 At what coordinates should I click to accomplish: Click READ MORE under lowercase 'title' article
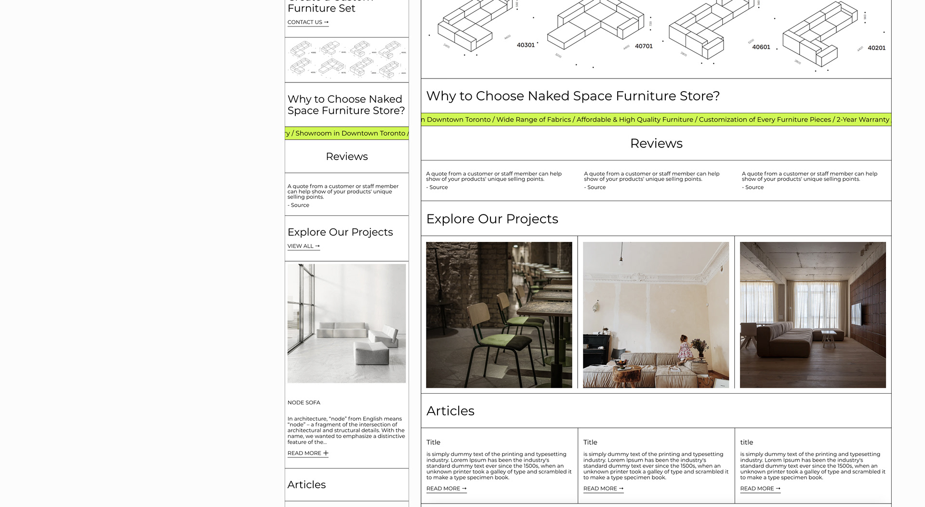pos(760,489)
